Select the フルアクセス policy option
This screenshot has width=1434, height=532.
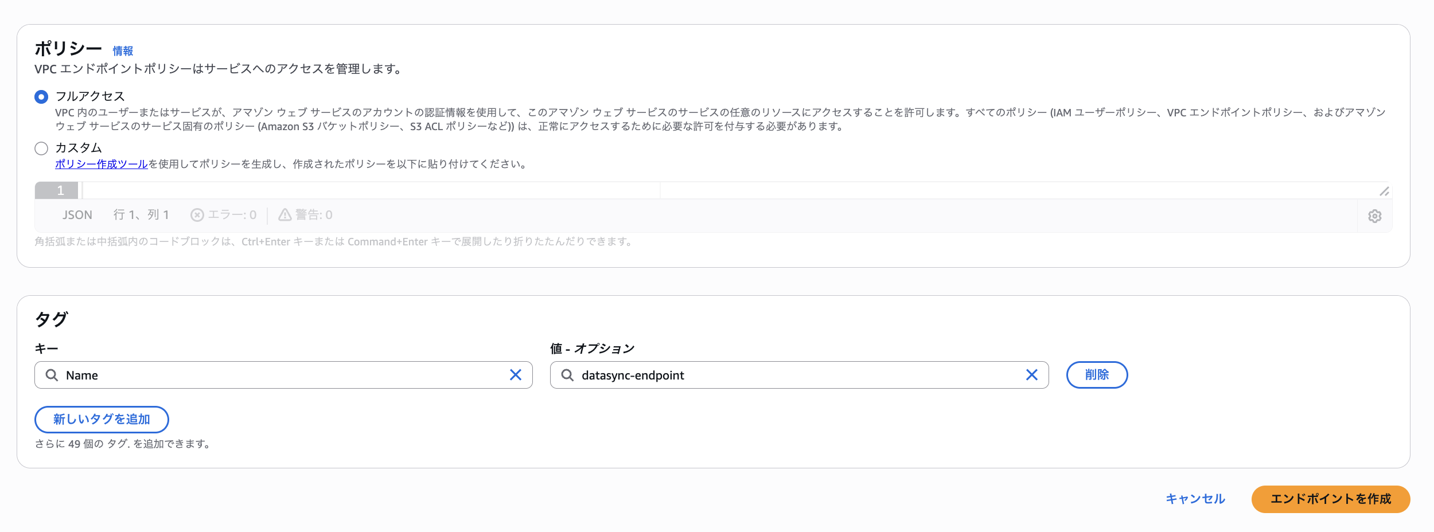[41, 97]
